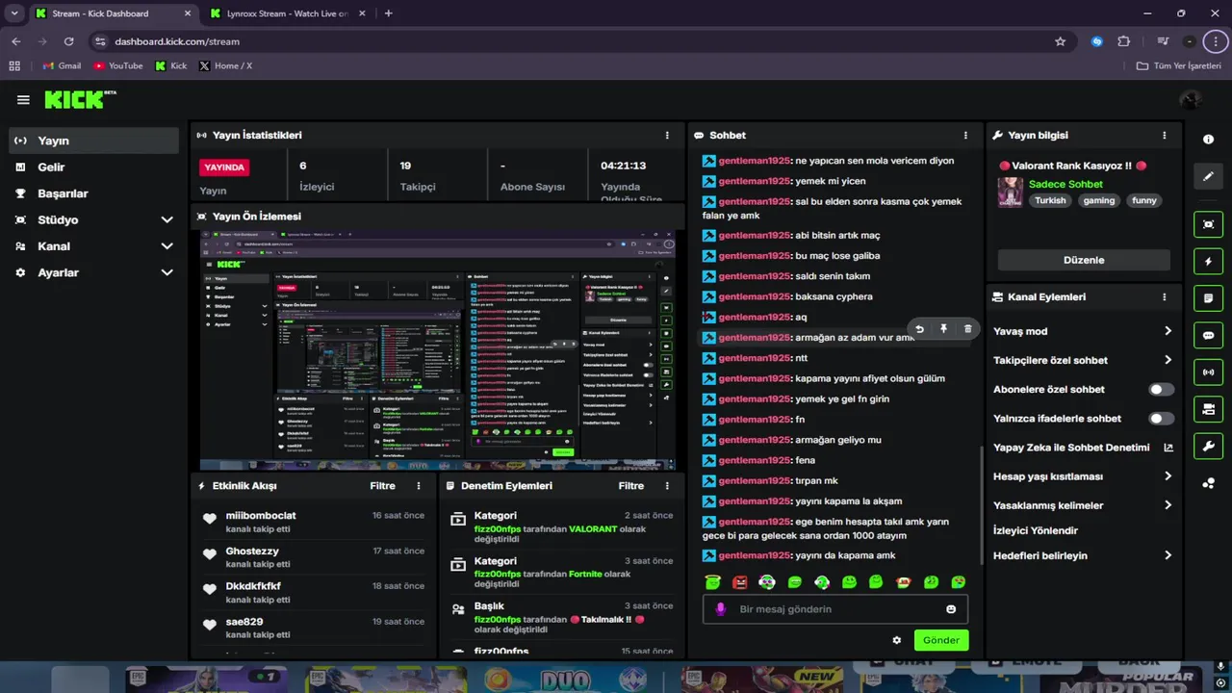
Task: Click the Sadece Sohbet category link
Action: 1065,184
